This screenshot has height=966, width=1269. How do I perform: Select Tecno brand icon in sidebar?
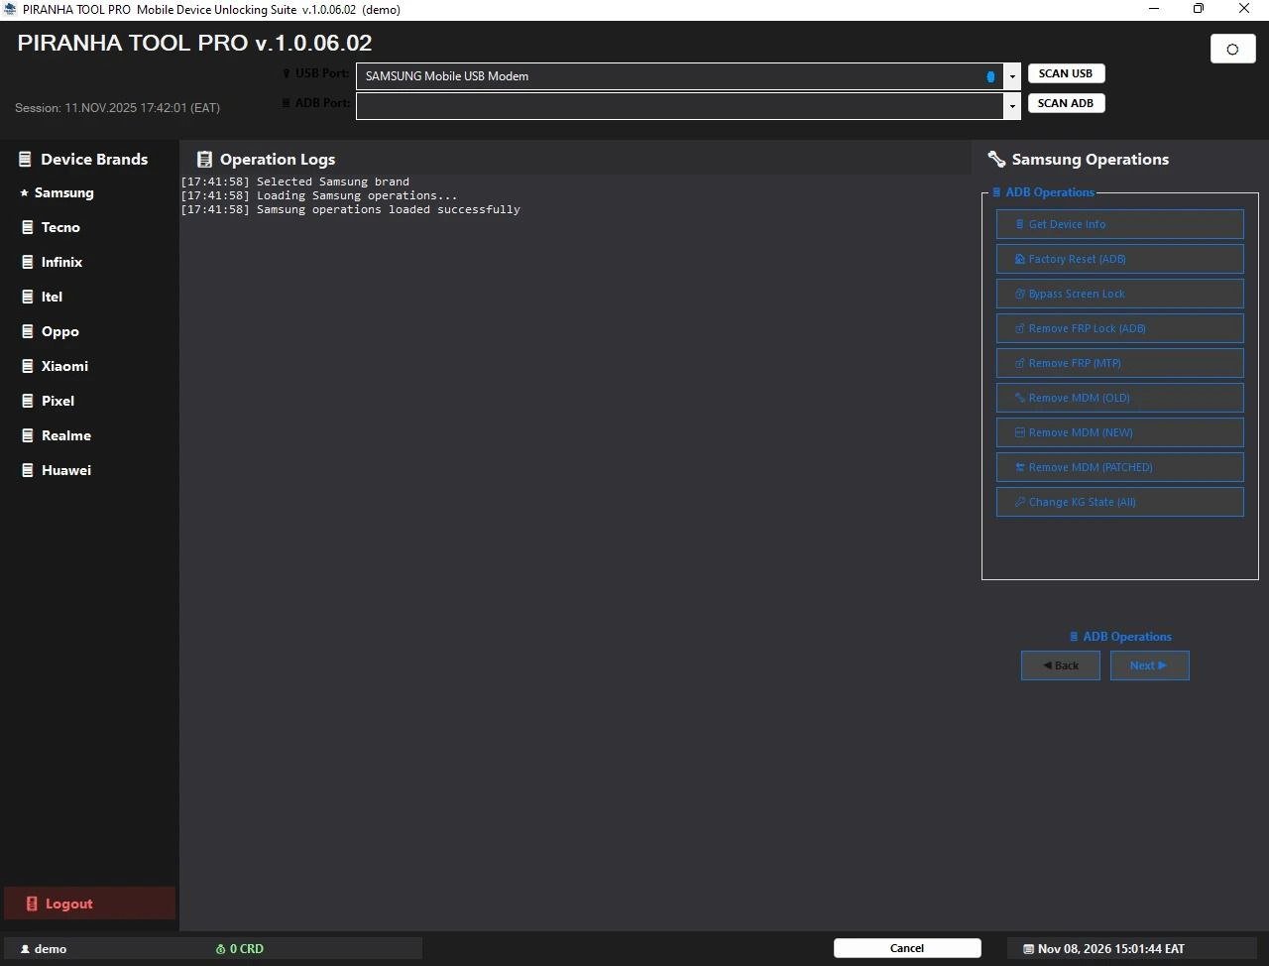[28, 227]
